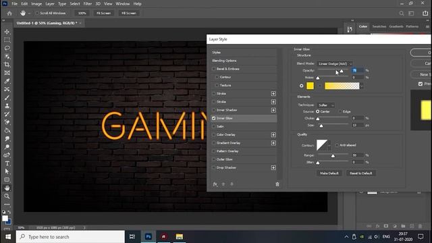This screenshot has width=432, height=243.
Task: Expand the tools panel with chevrons
Action: click(x=3, y=20)
